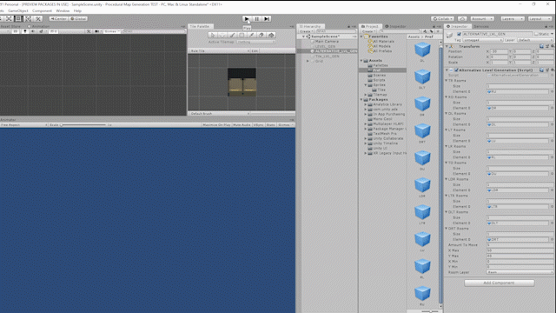Viewport: 556px width, 313px height.
Task: Click the Project favorites star icon
Action: tap(438, 31)
